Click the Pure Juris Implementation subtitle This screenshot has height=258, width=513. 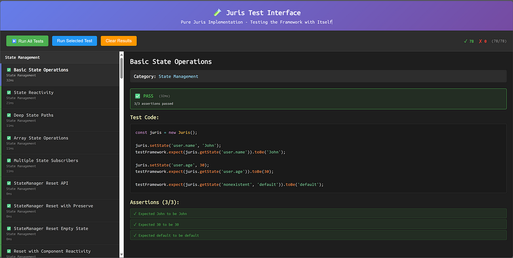click(x=256, y=22)
